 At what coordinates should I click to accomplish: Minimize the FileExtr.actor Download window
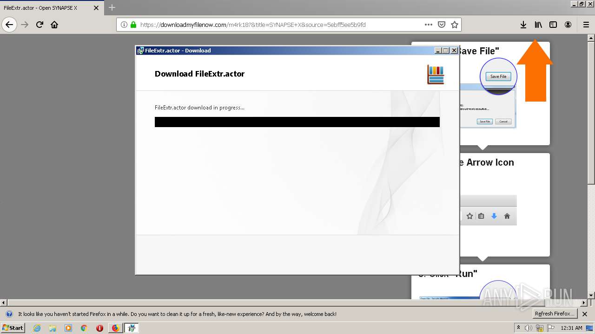point(438,51)
